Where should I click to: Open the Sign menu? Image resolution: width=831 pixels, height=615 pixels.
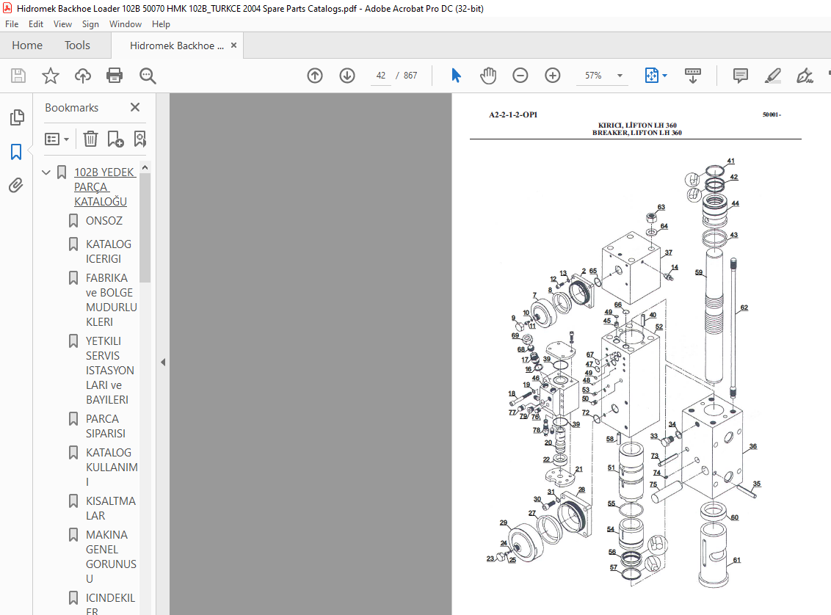[90, 23]
